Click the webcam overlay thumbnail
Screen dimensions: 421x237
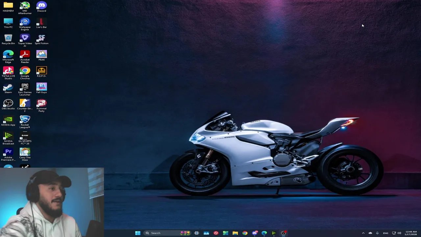point(52,202)
